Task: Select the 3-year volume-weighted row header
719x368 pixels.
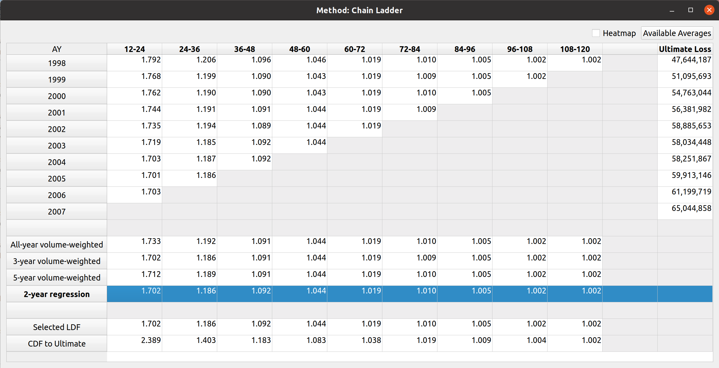Action: [x=57, y=261]
